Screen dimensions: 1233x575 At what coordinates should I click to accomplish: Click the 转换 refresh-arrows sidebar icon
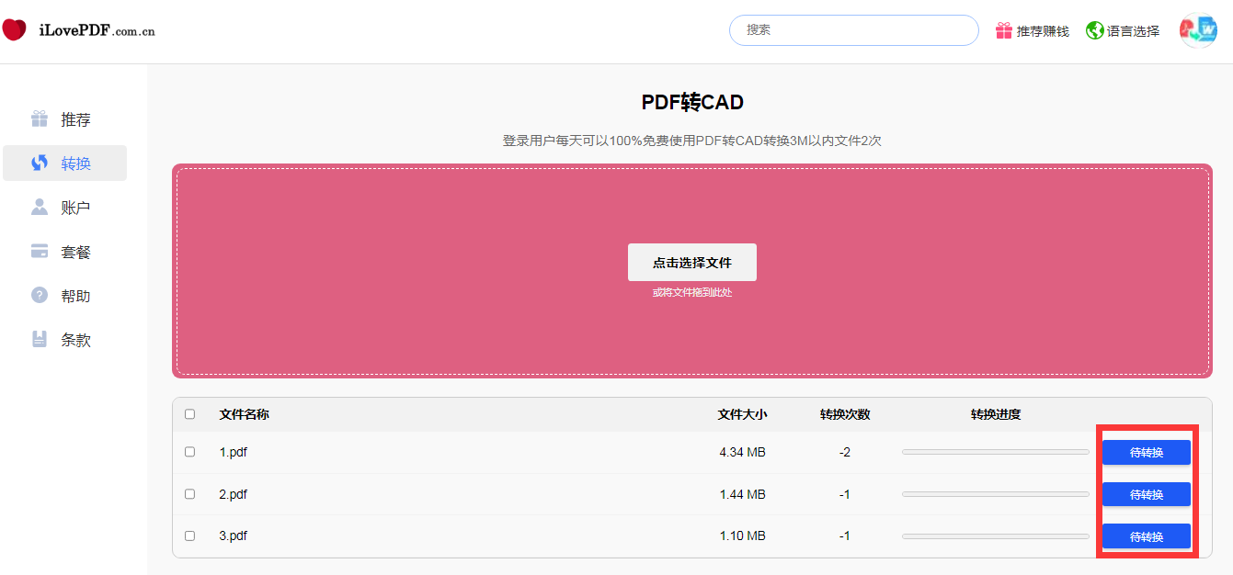[x=39, y=163]
